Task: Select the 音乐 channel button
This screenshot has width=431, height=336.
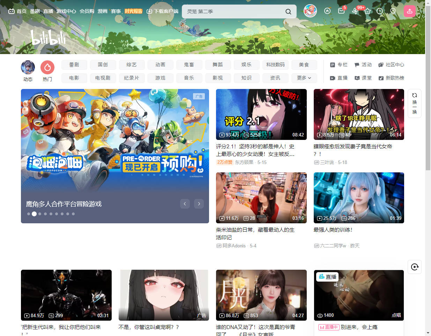Action: (x=189, y=78)
